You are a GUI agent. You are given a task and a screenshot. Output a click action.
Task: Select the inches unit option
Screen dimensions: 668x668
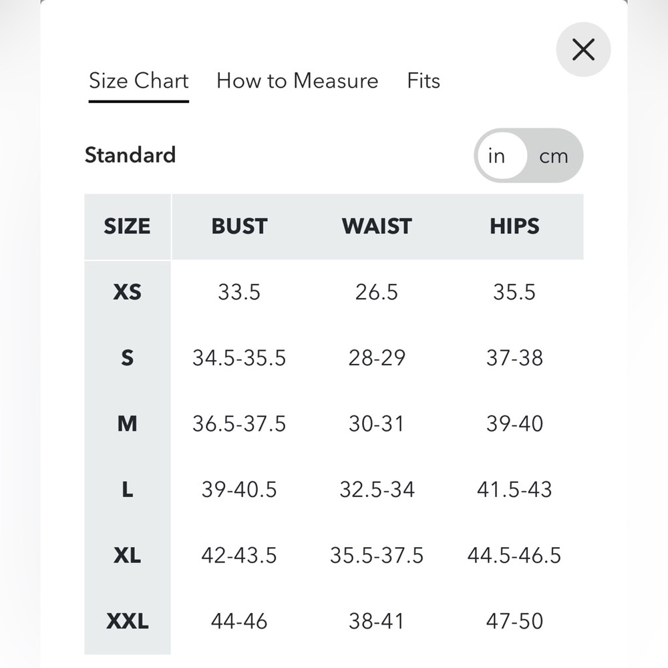click(497, 156)
